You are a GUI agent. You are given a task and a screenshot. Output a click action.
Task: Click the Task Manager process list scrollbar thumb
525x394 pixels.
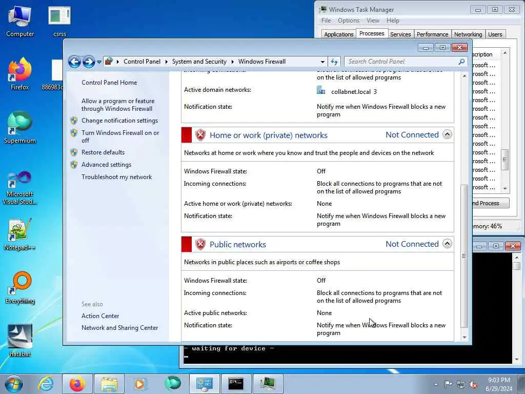[504, 160]
